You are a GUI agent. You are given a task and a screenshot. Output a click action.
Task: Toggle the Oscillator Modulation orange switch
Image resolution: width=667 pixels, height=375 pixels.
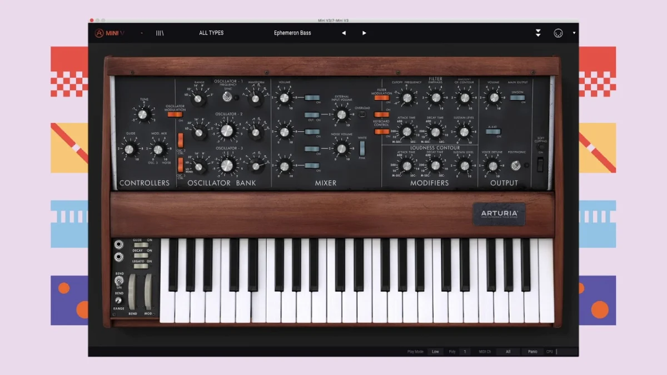(x=175, y=114)
